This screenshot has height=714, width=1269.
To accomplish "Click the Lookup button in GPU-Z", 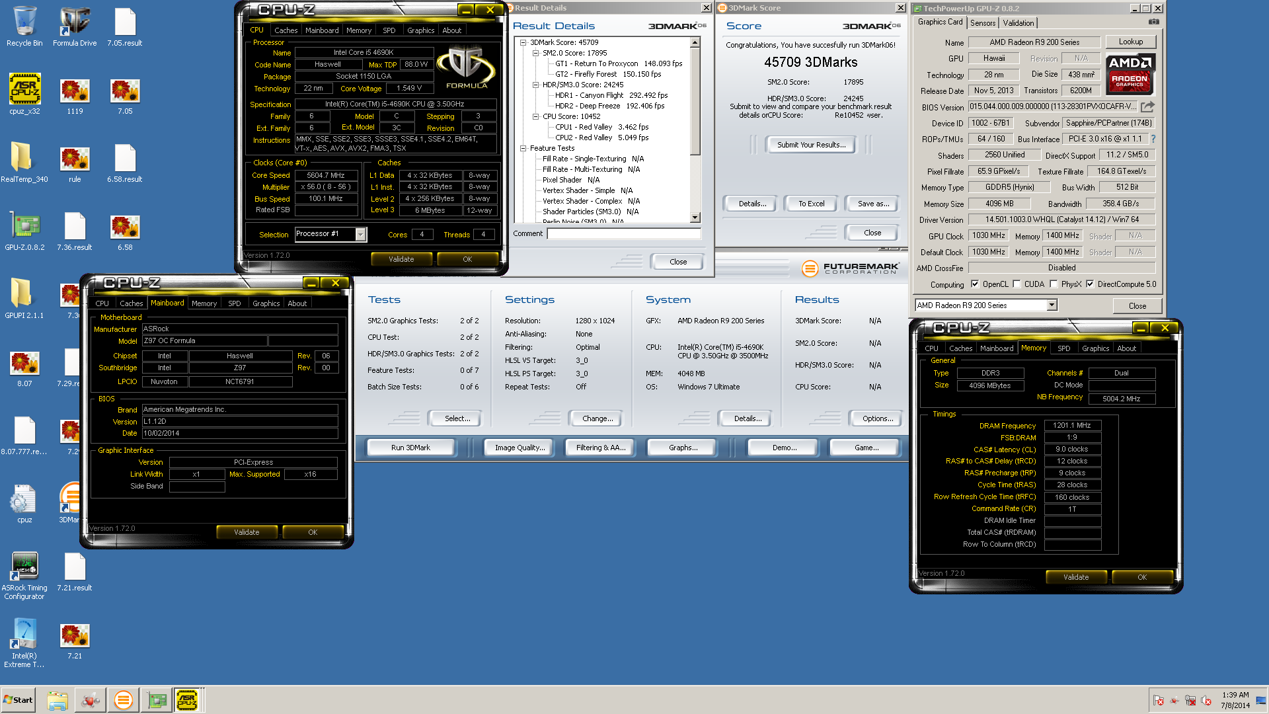I will pos(1130,42).
